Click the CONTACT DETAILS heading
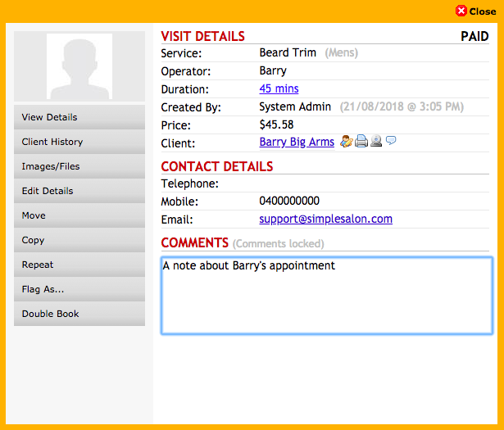The width and height of the screenshot is (504, 430). (217, 166)
